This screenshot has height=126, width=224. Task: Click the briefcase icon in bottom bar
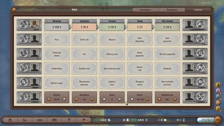(40, 120)
